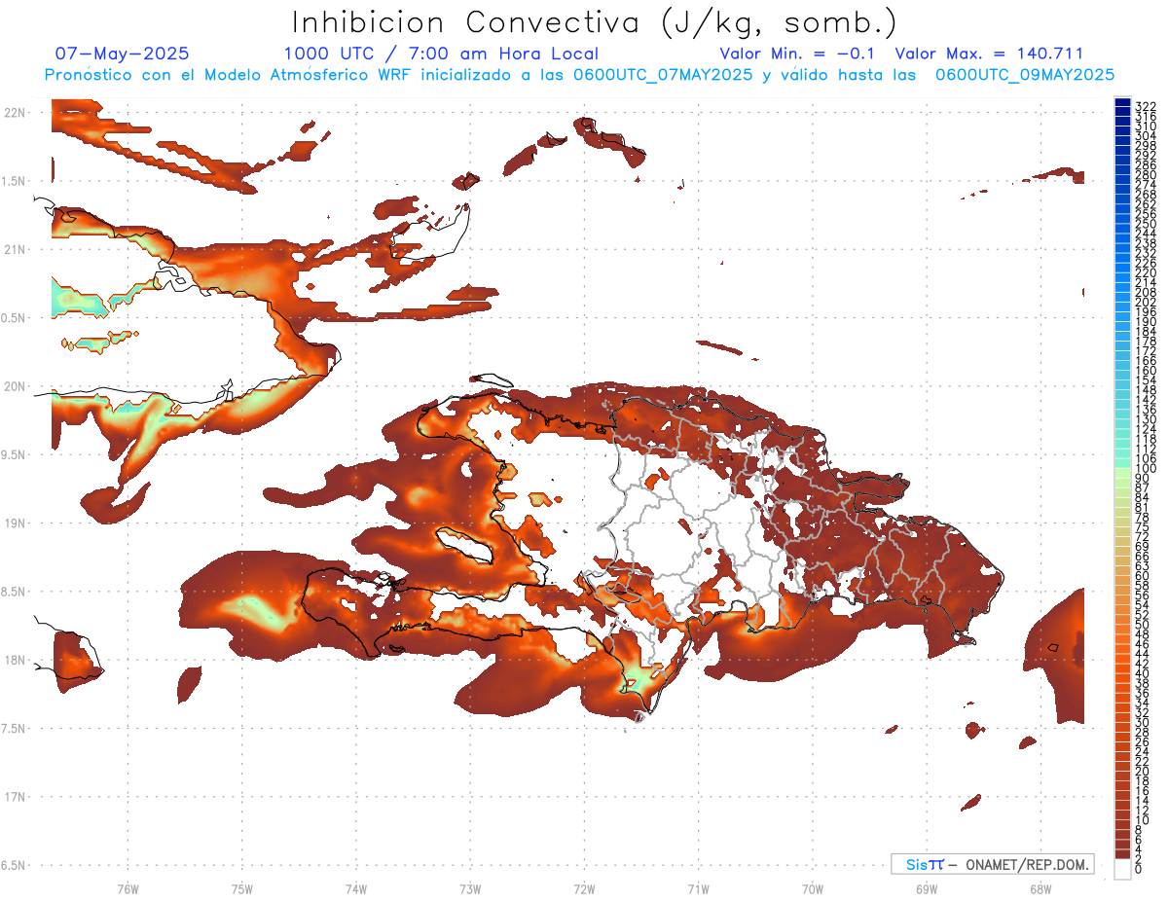This screenshot has height=902, width=1168.
Task: Select the "Valor Min. = -0.1" readout
Action: click(799, 54)
